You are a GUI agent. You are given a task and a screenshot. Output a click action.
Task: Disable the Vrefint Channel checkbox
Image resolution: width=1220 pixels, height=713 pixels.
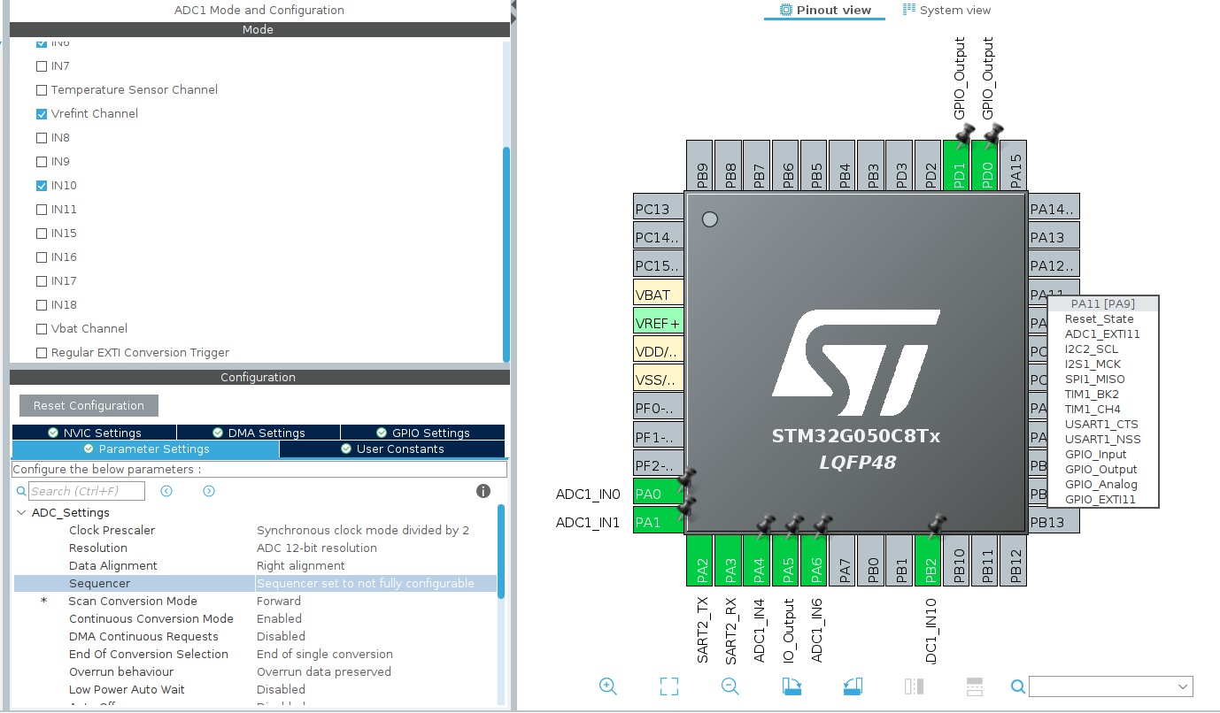tap(41, 113)
